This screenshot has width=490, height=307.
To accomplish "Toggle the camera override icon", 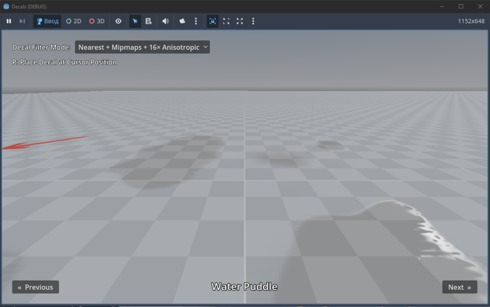I will [x=182, y=21].
